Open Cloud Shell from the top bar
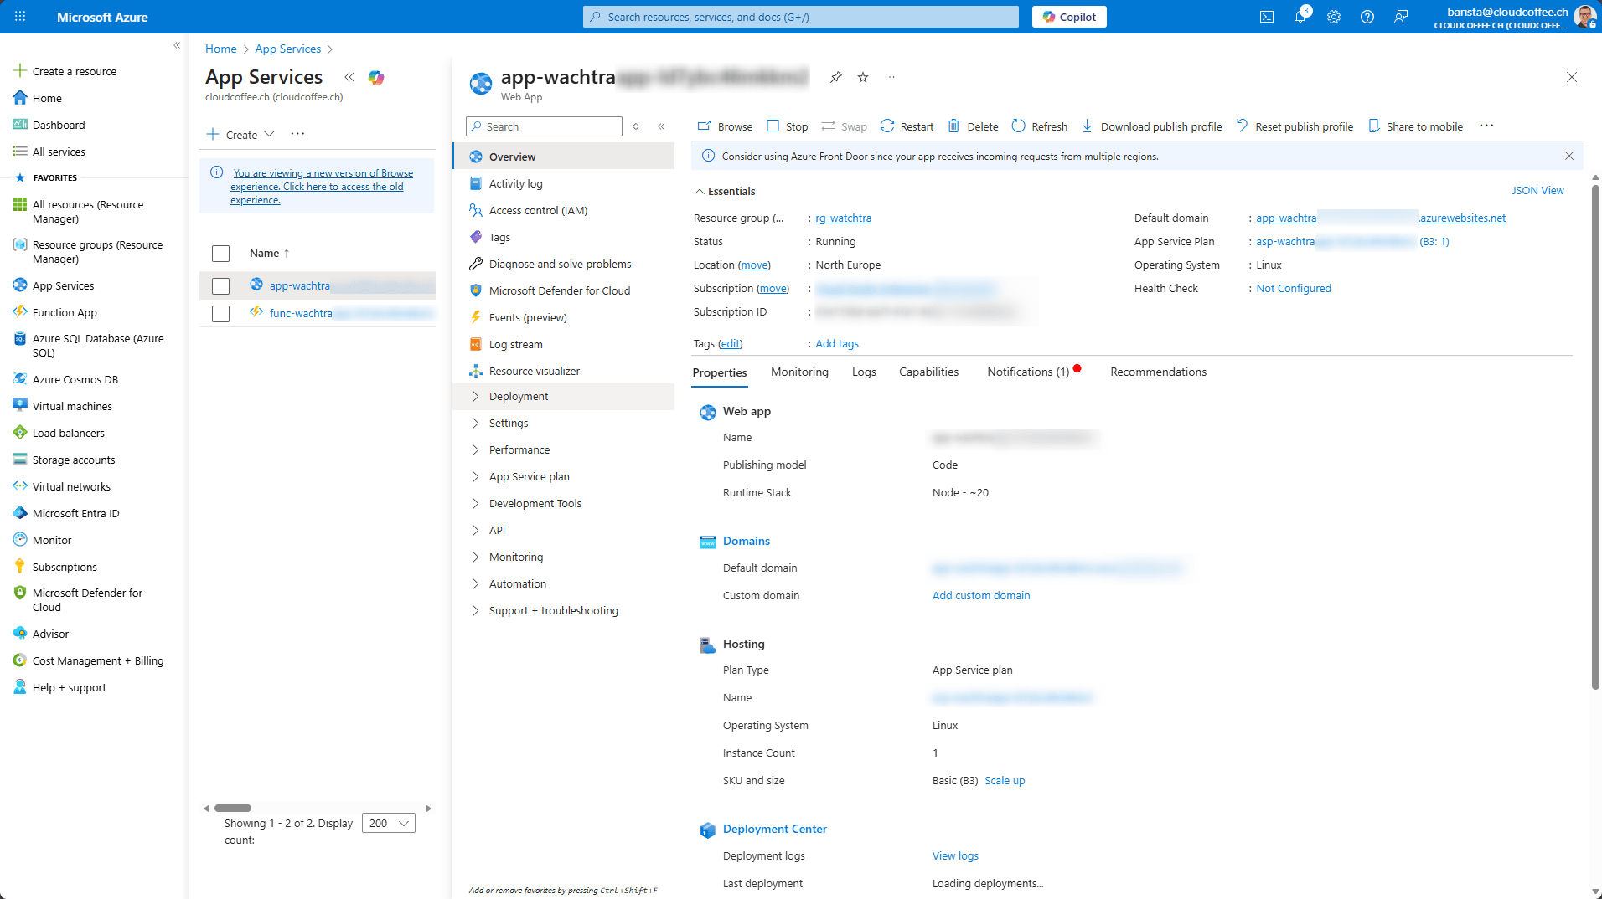Image resolution: width=1602 pixels, height=899 pixels. pyautogui.click(x=1266, y=17)
